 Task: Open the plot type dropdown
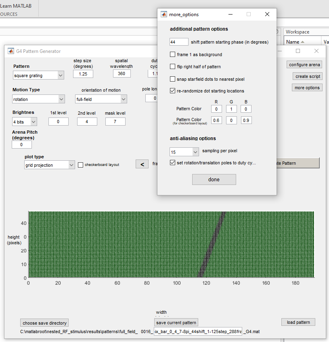pyautogui.click(x=49, y=165)
